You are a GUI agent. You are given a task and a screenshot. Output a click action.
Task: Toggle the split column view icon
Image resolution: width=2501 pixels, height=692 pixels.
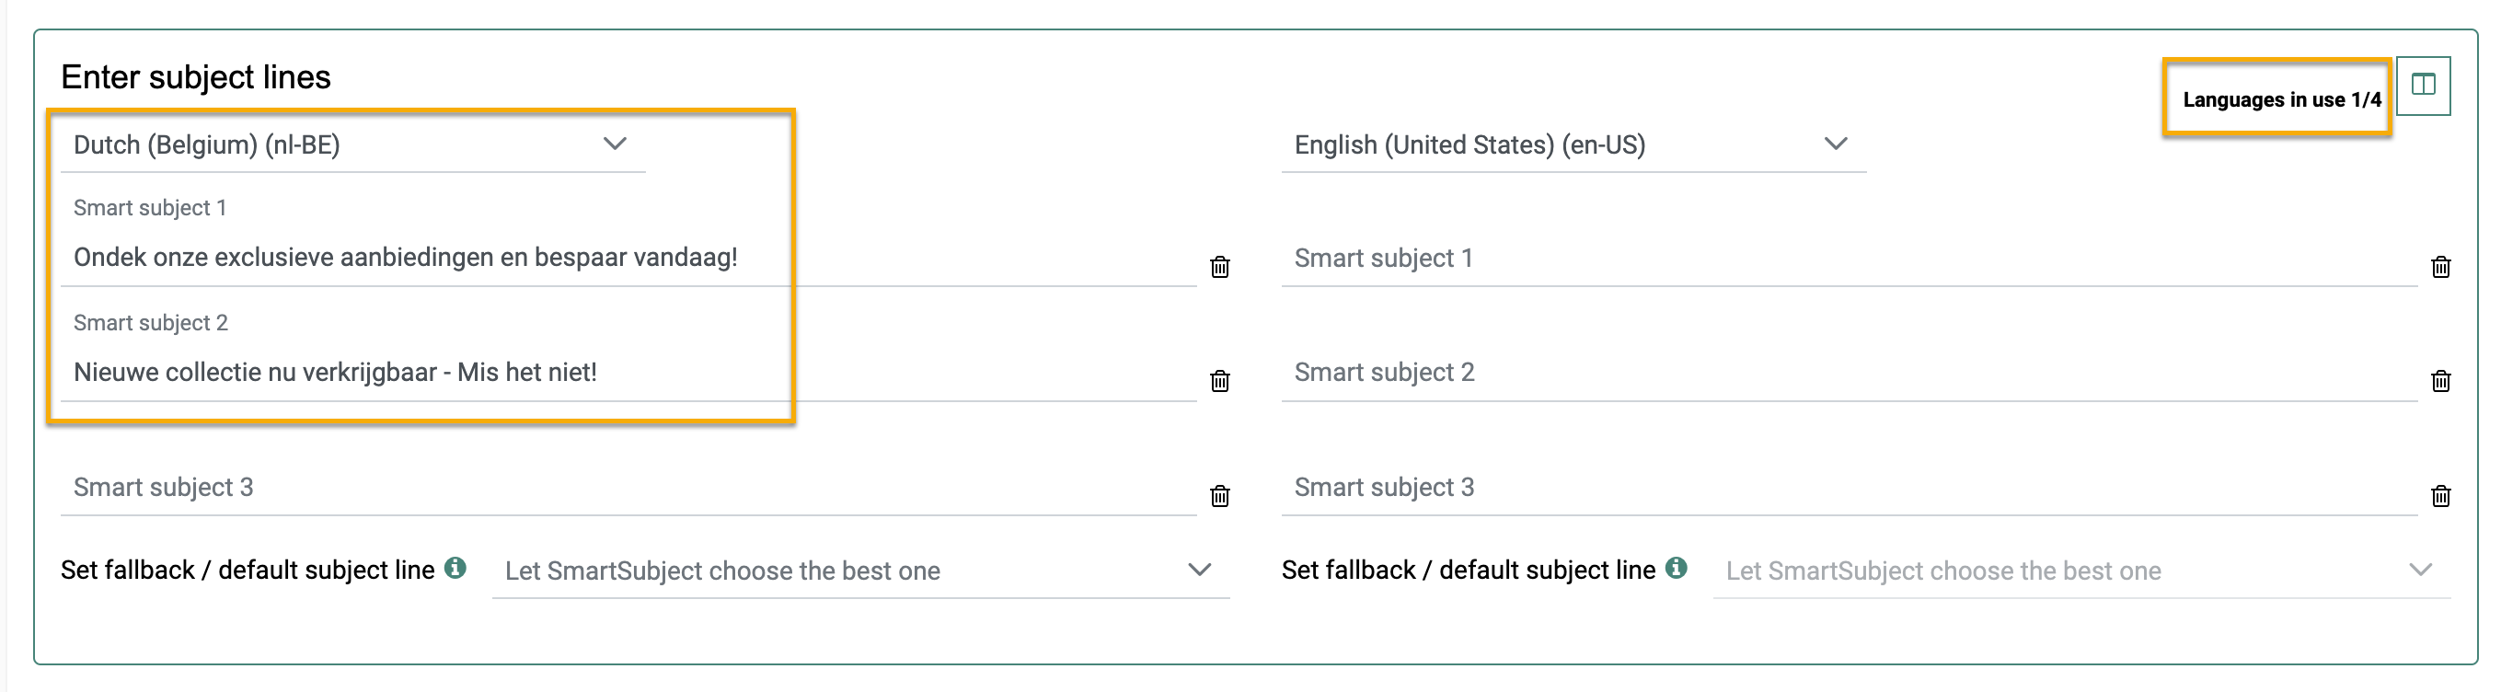click(x=2423, y=86)
